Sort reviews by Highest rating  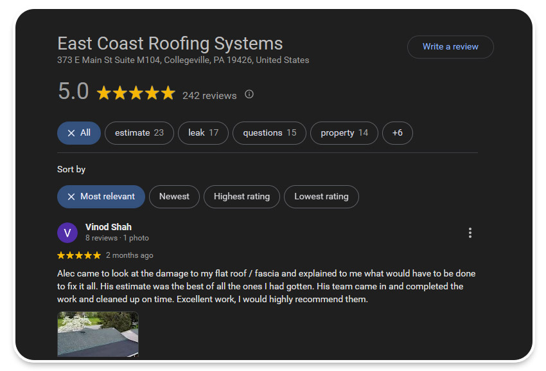242,197
